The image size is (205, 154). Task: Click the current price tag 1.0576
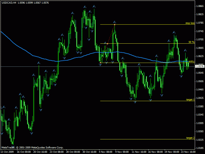click(200, 66)
